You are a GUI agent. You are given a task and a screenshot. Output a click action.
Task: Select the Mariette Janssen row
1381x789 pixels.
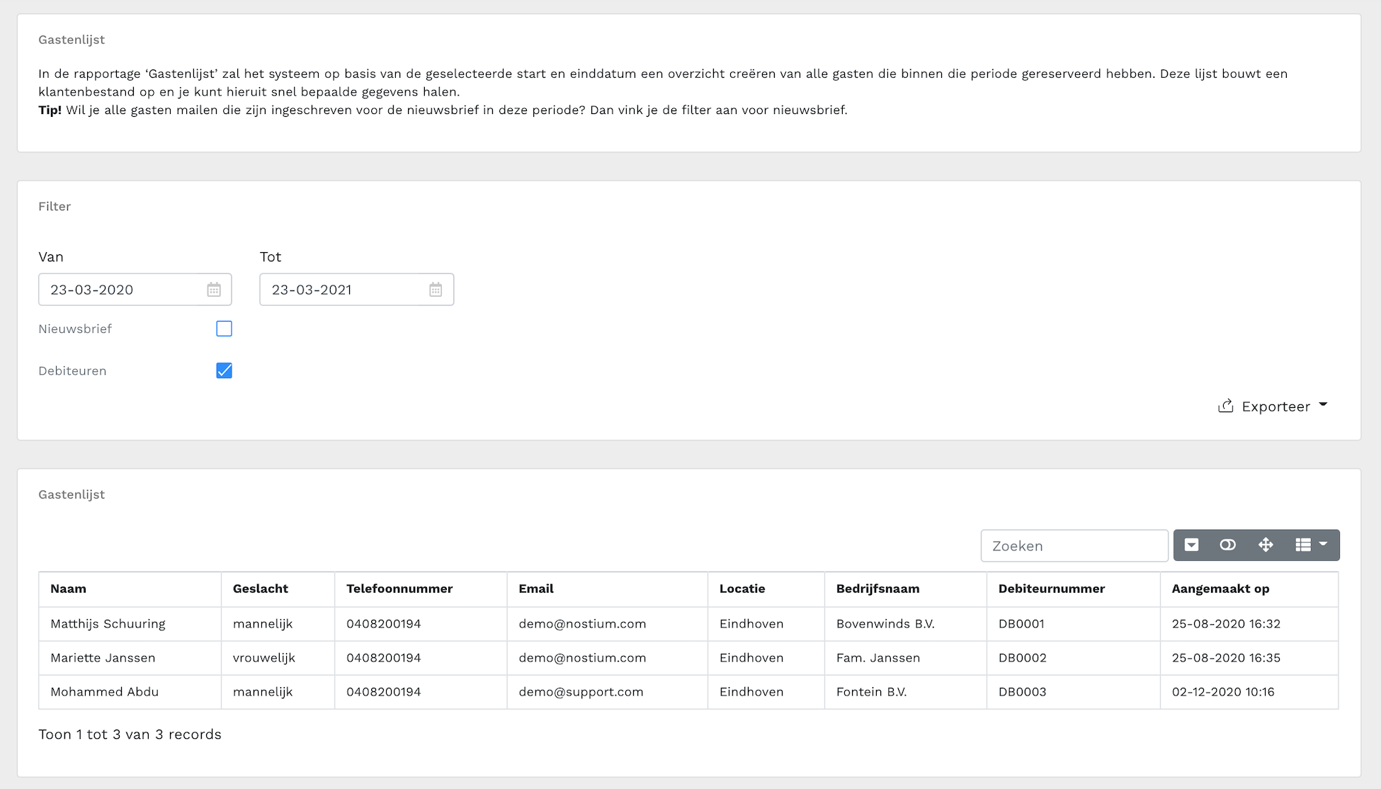[103, 658]
